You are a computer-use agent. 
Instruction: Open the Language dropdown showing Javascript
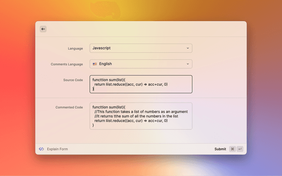pos(141,48)
